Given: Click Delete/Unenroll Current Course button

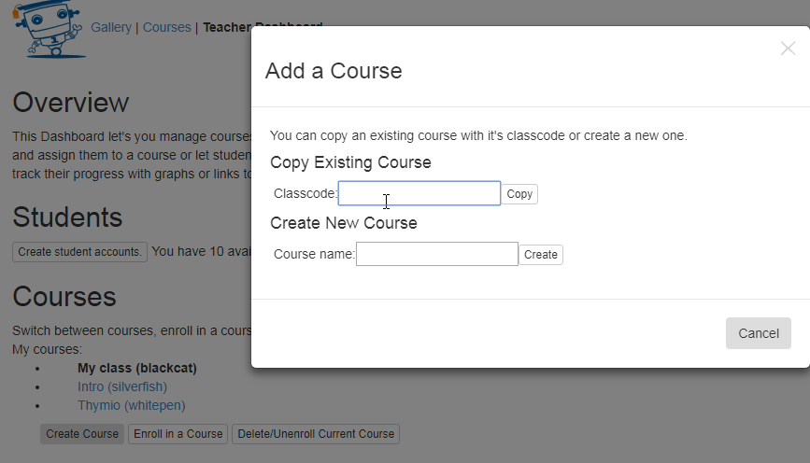Looking at the screenshot, I should click(316, 434).
